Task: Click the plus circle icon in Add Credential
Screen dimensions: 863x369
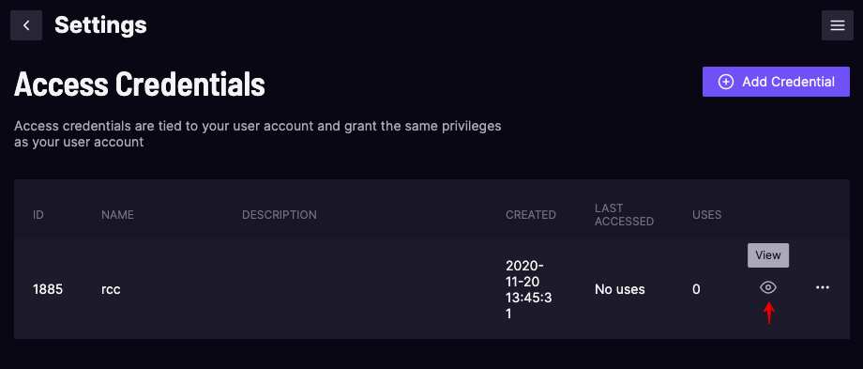Action: pos(726,82)
